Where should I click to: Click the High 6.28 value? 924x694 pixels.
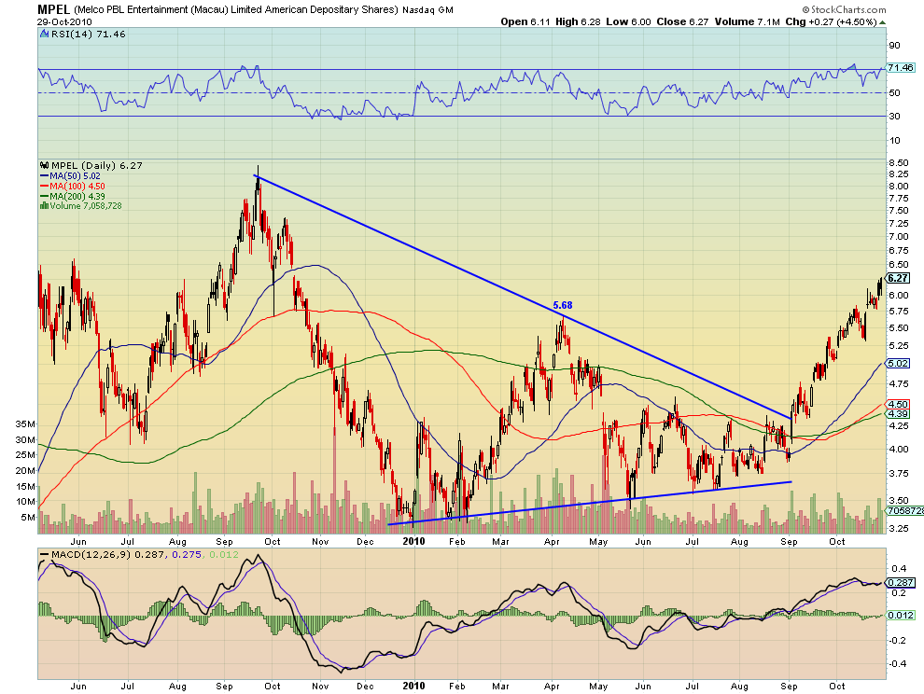pos(578,21)
